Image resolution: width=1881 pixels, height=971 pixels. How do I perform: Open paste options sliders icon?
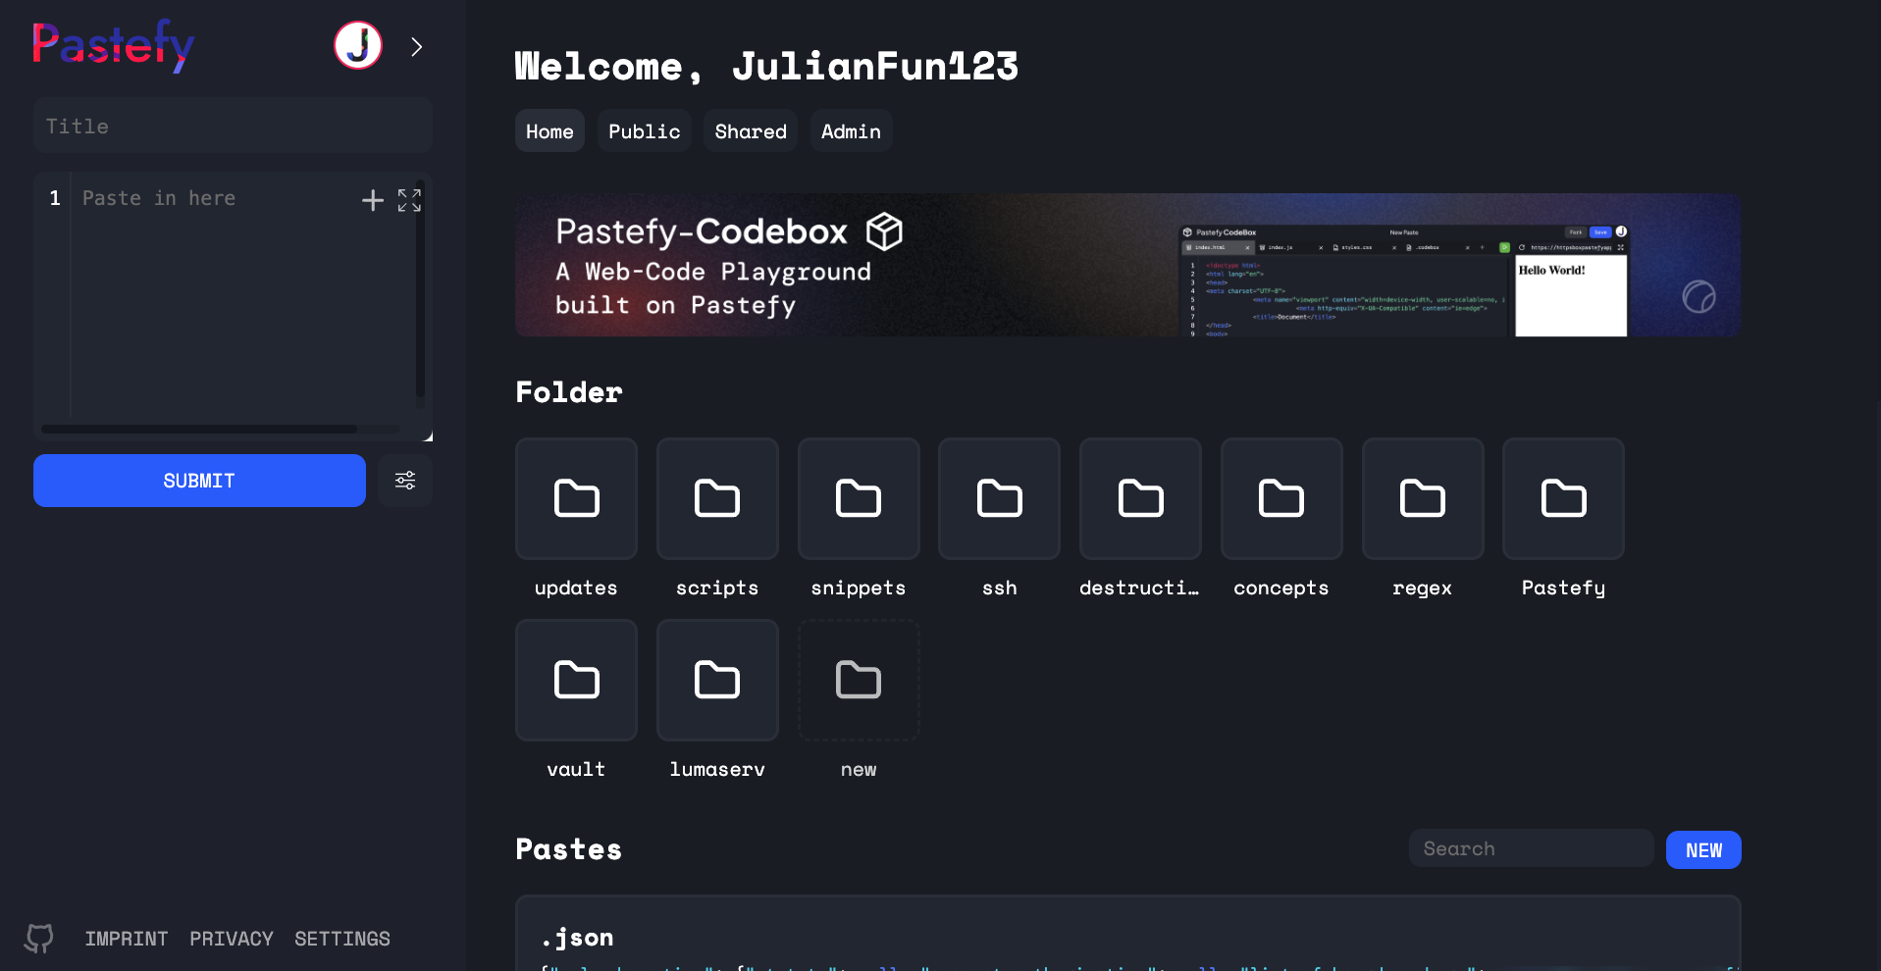tap(405, 481)
